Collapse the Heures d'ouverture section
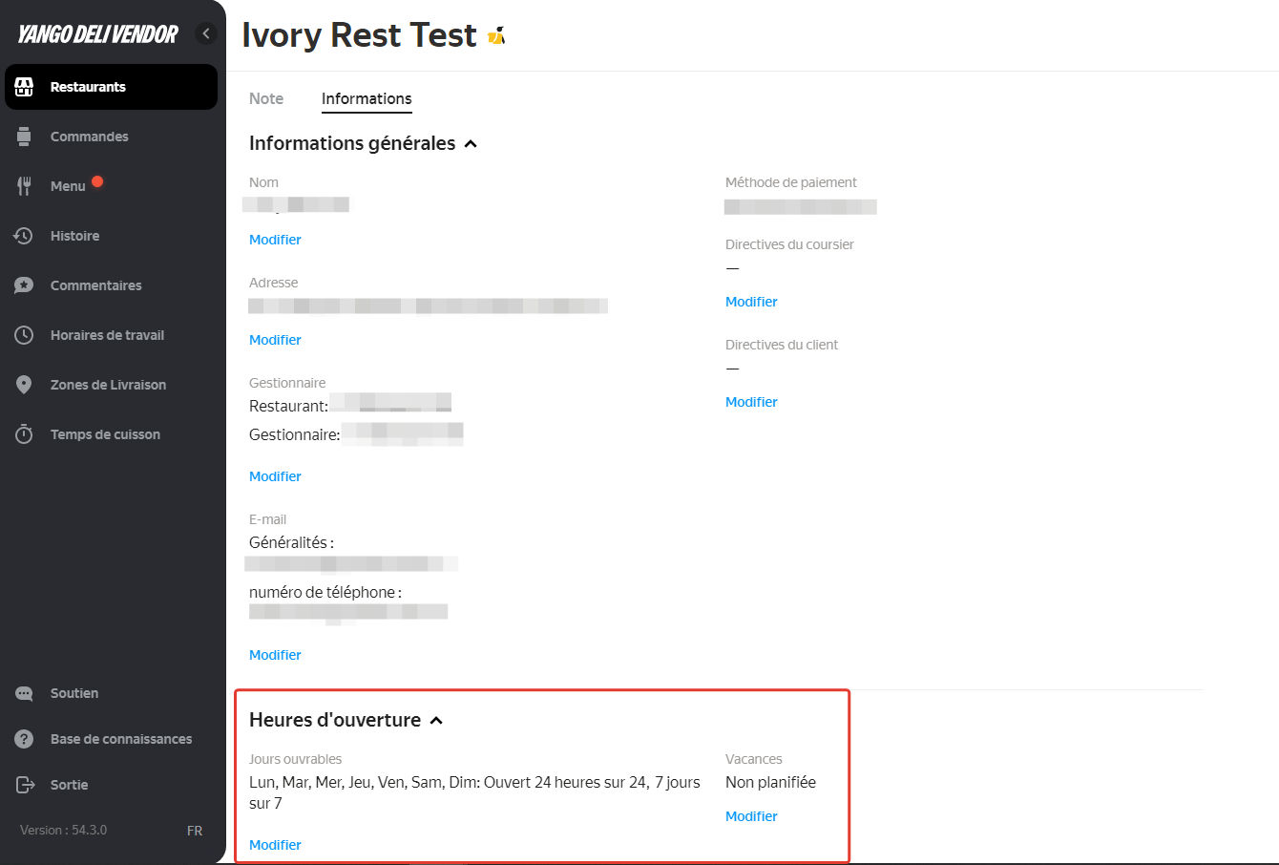This screenshot has height=865, width=1279. (x=436, y=721)
